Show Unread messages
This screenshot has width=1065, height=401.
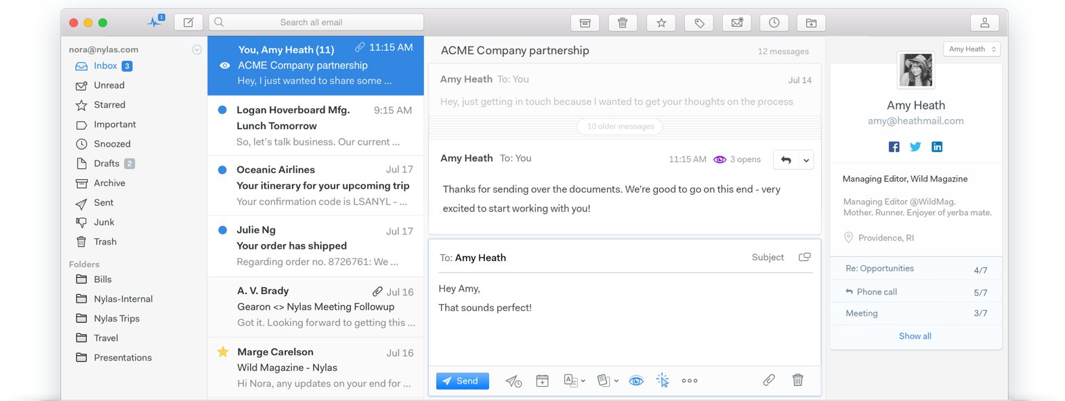109,85
